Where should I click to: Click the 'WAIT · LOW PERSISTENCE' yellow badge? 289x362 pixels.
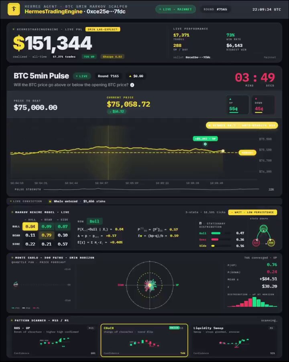click(x=252, y=212)
